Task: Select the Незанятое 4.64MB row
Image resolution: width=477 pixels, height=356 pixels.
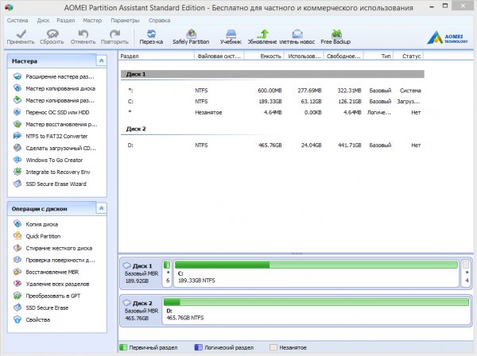Action: click(x=272, y=112)
